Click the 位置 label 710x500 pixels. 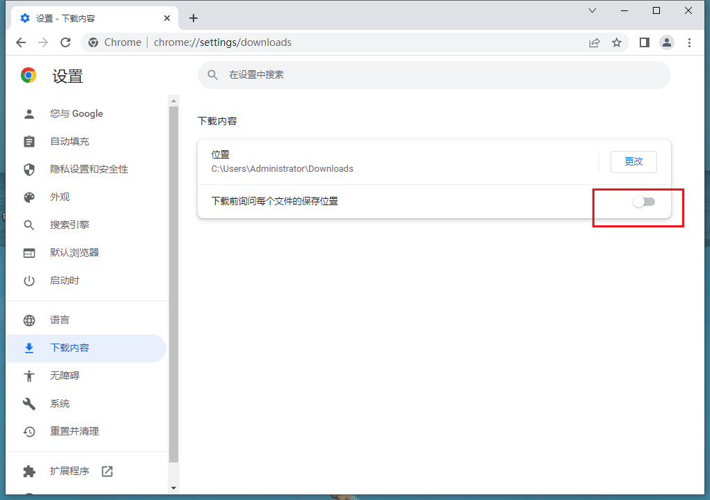(221, 155)
